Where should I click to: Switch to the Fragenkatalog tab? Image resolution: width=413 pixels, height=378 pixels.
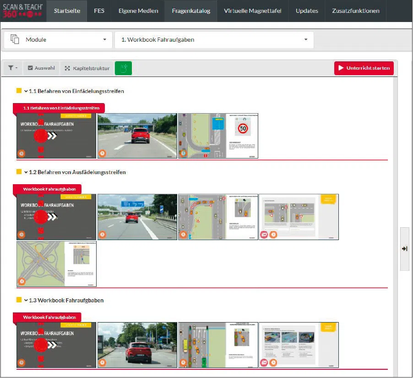(x=191, y=11)
